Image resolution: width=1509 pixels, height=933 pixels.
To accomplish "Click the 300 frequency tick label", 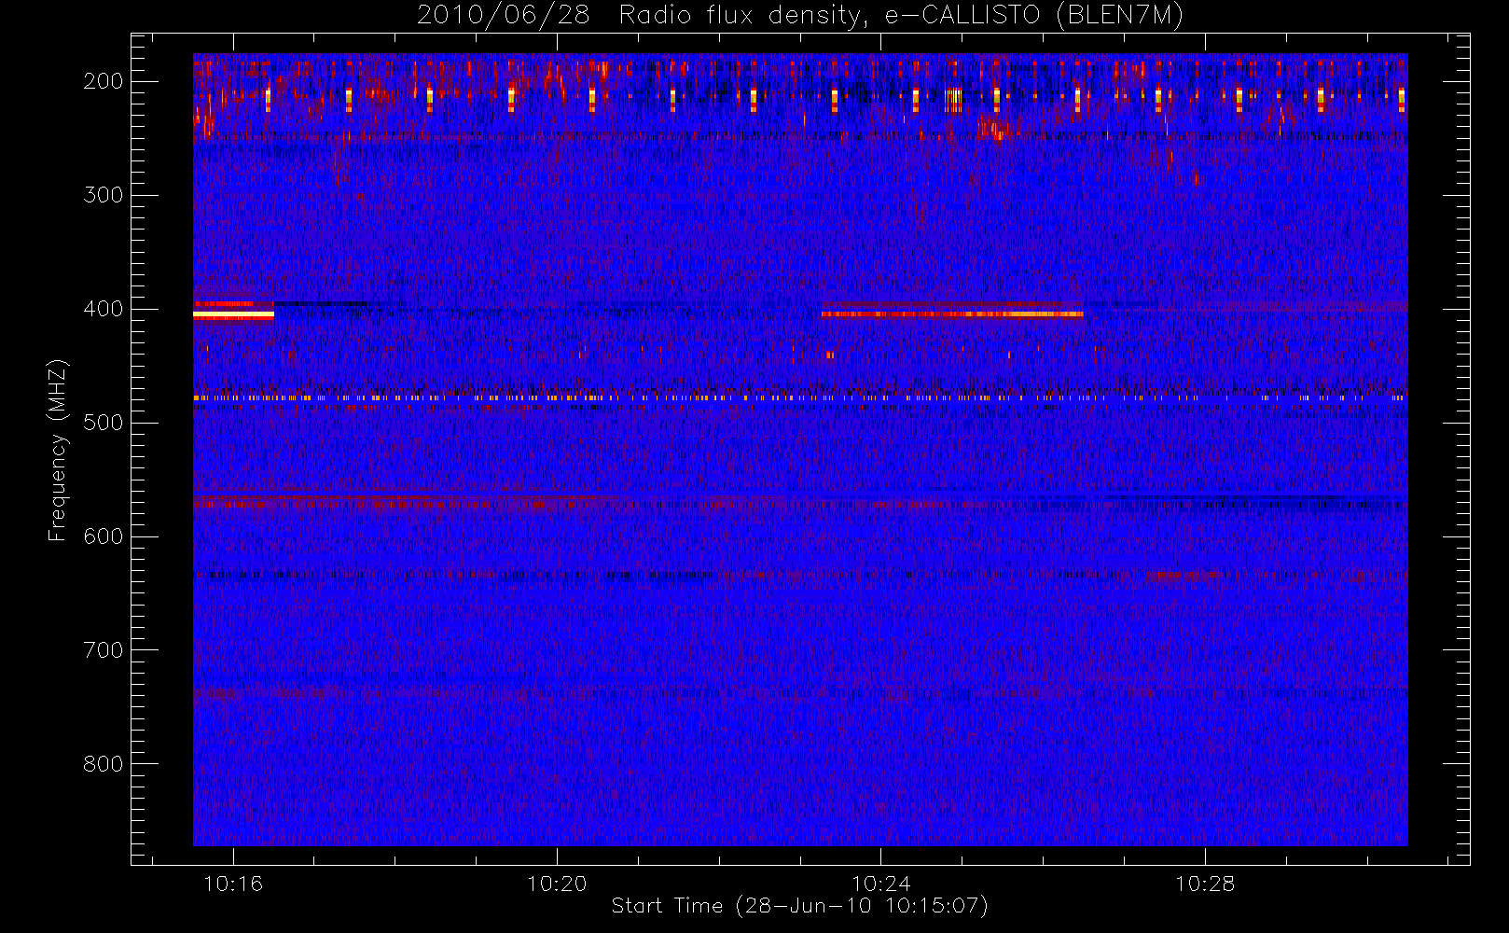I will 104,195.
